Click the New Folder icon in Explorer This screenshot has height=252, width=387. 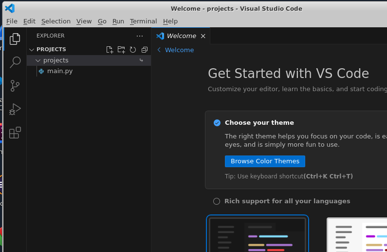click(121, 50)
